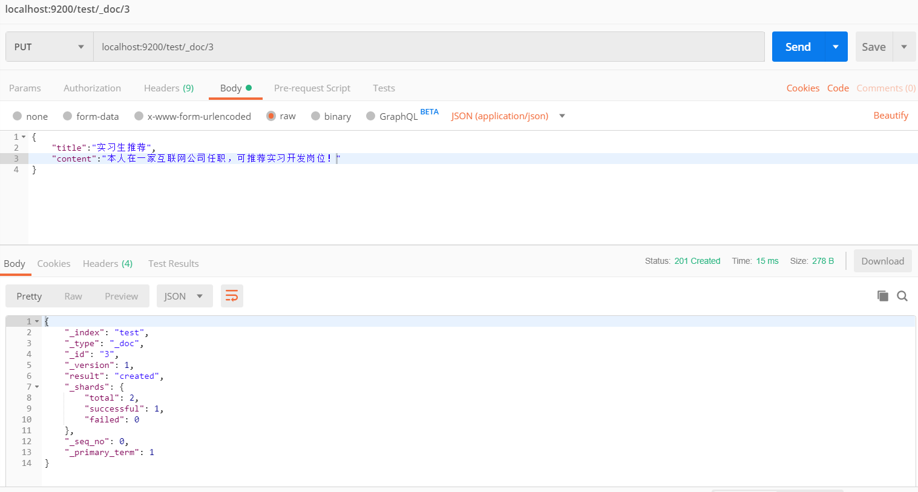This screenshot has height=492, width=918.
Task: Click the localhost:9200/test/_doc/3 request title
Action: [x=67, y=9]
